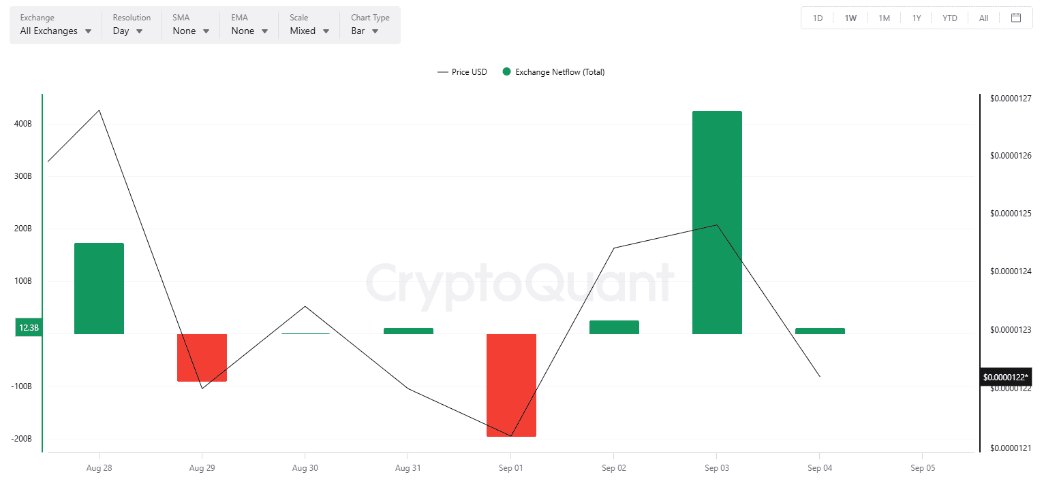This screenshot has width=1044, height=481.
Task: Click the $0.0000122 current price label
Action: point(1006,377)
